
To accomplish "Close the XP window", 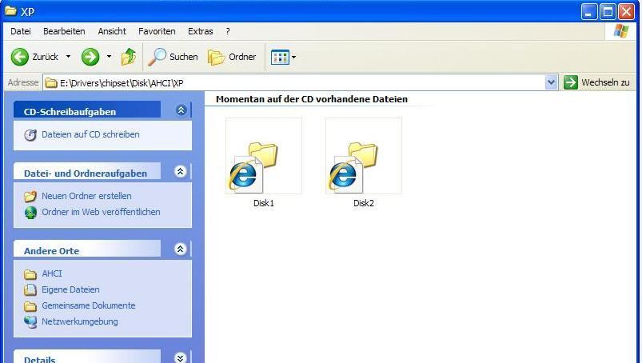I will pyautogui.click(x=626, y=11).
